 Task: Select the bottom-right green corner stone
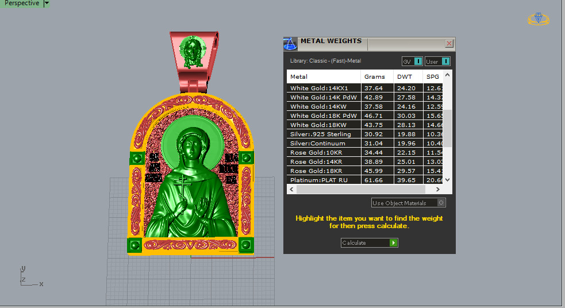246,245
